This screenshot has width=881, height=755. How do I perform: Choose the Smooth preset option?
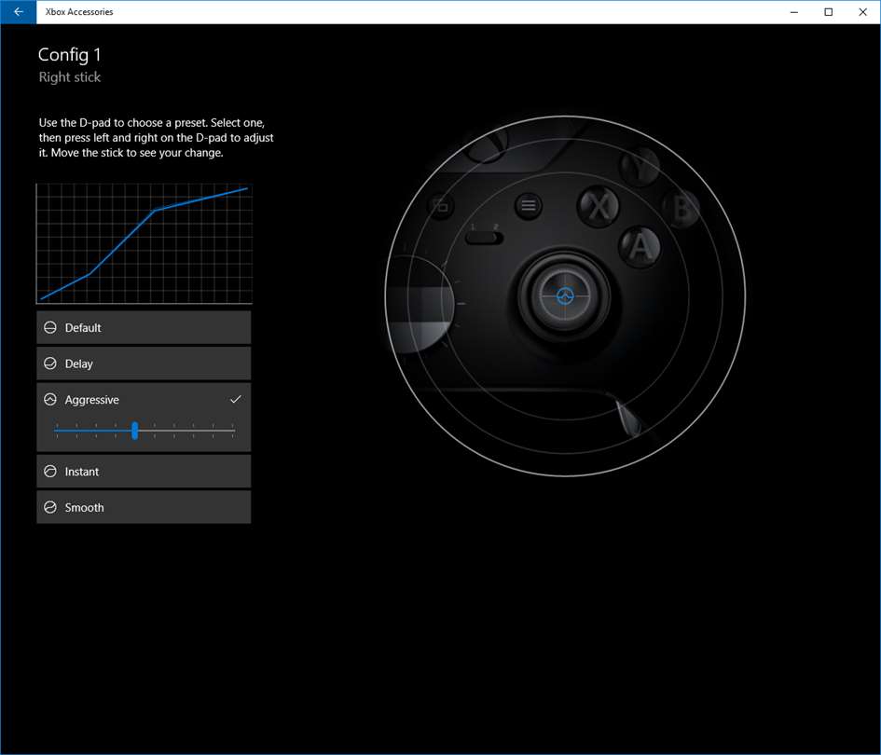click(144, 507)
